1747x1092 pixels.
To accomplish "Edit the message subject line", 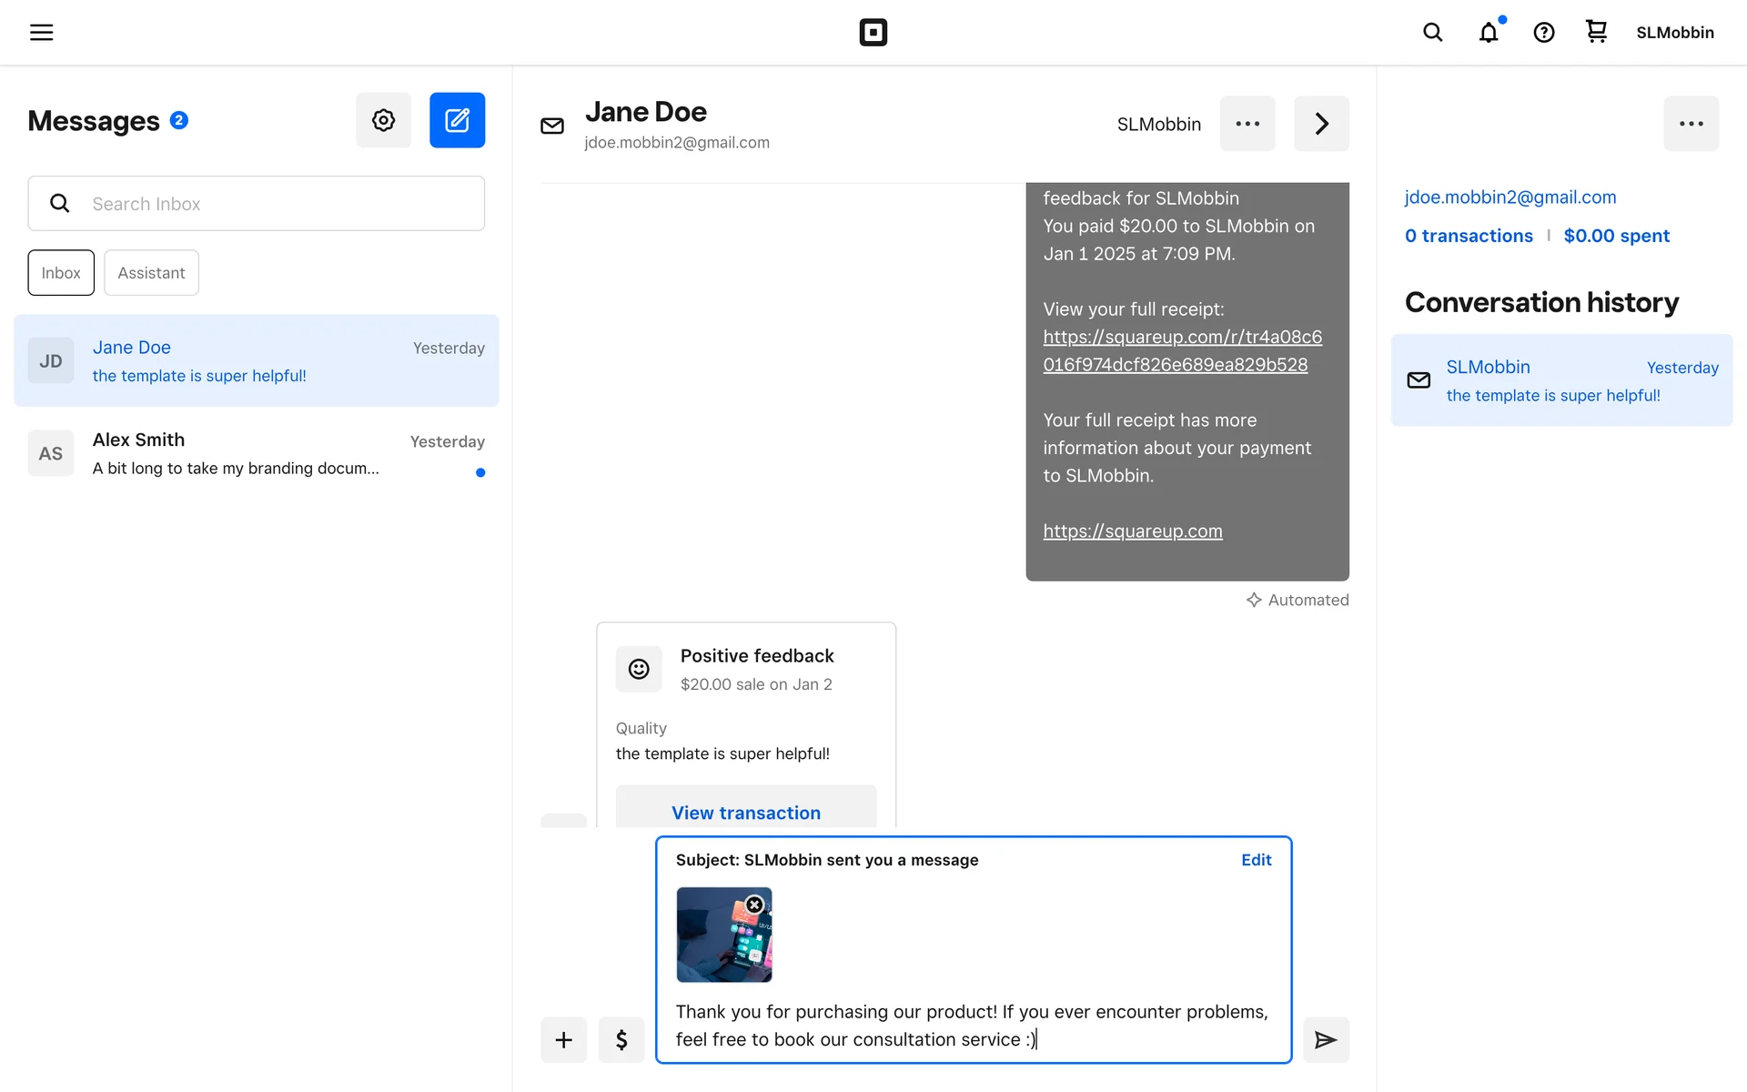I will (1256, 860).
